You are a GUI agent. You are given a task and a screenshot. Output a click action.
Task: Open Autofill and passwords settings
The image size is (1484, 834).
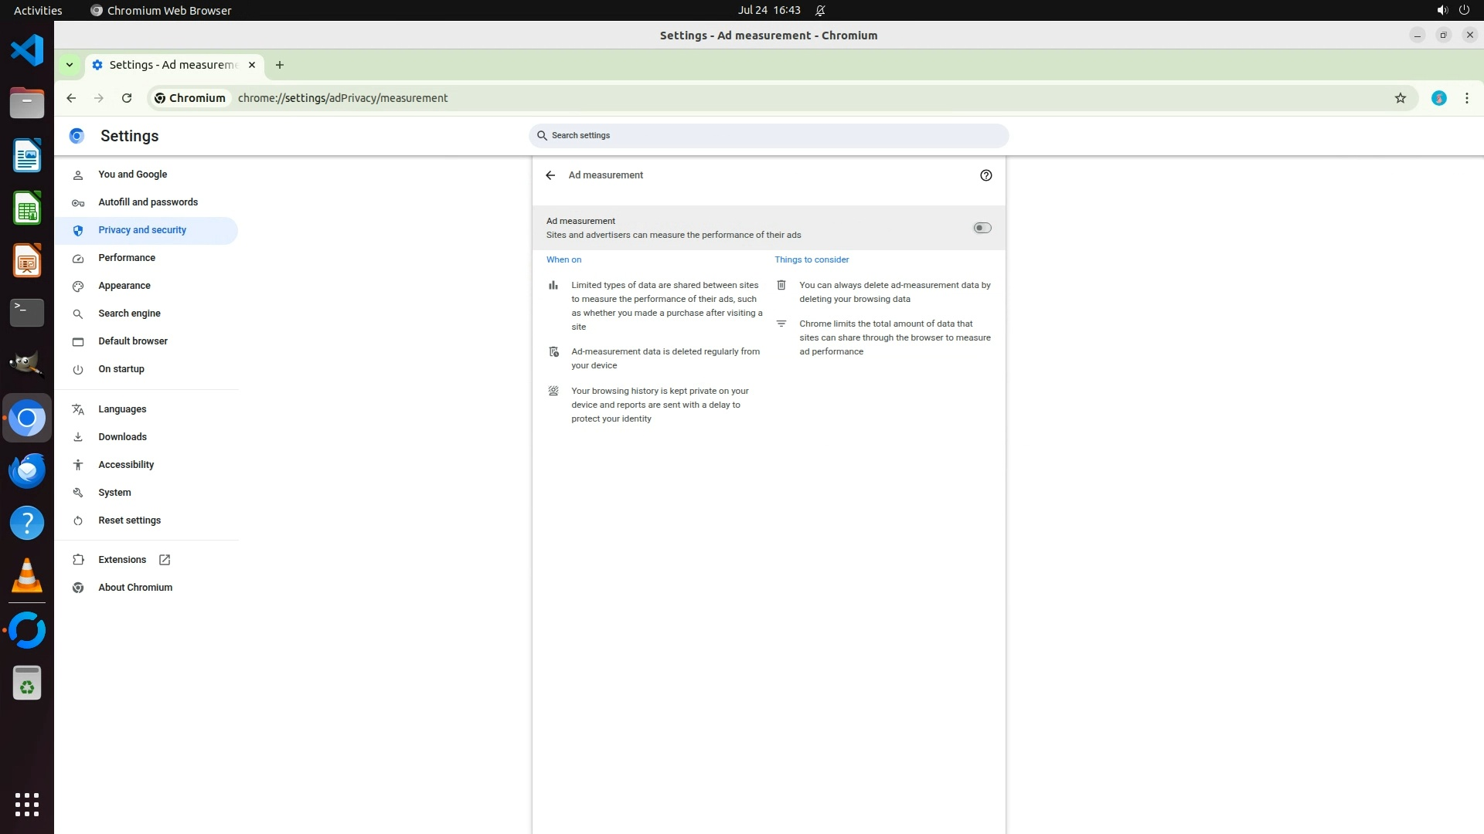(148, 202)
